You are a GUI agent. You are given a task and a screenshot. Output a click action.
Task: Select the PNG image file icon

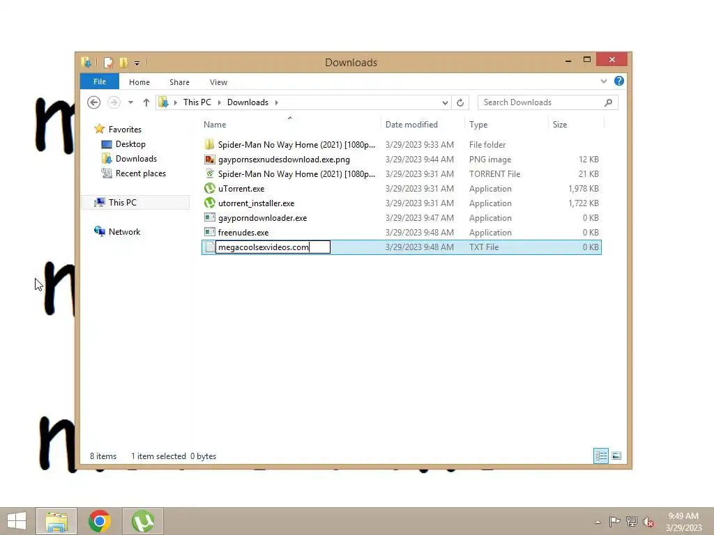(209, 160)
